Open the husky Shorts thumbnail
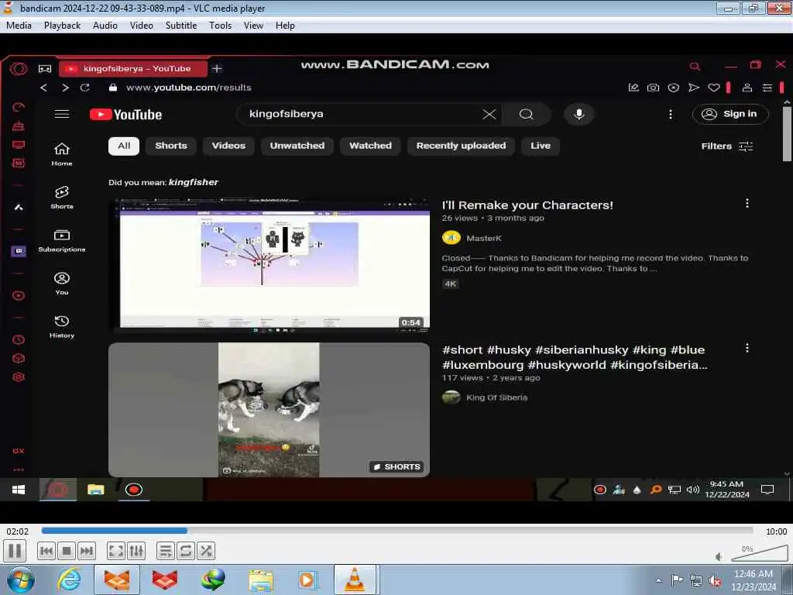Image resolution: width=793 pixels, height=595 pixels. [269, 410]
